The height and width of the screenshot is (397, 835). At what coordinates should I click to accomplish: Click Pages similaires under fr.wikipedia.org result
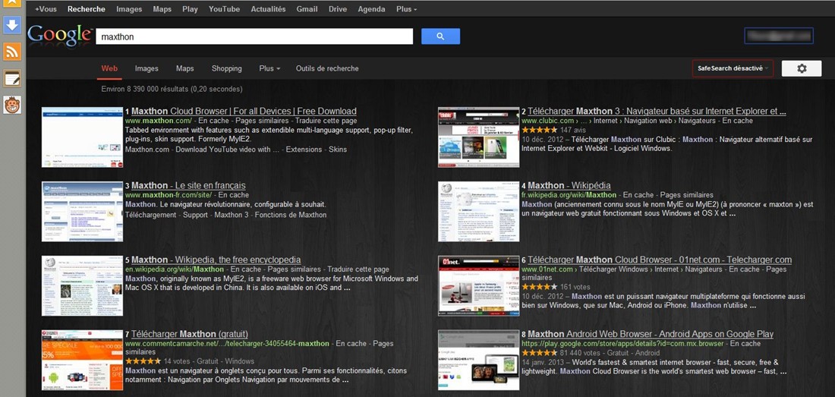coord(686,195)
